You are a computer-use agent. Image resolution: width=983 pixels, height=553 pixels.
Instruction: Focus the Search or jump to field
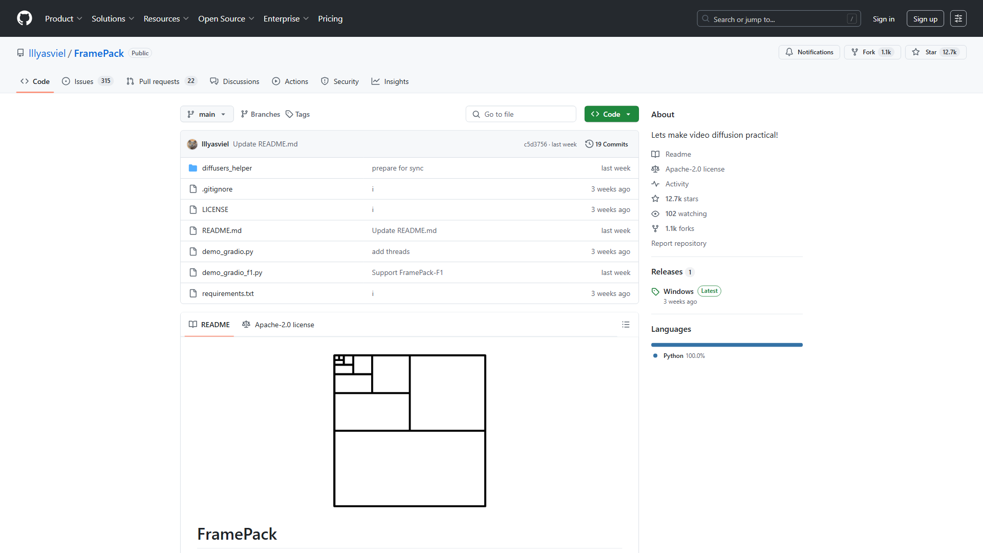[x=779, y=19]
